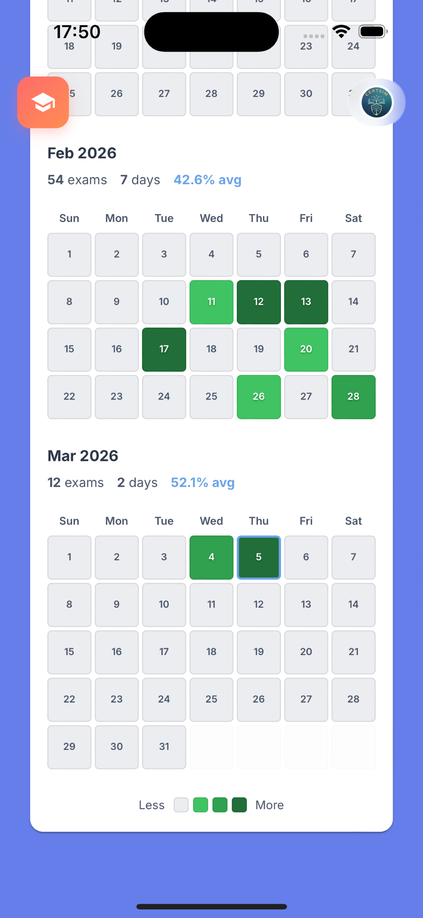Screen dimensions: 423x918
Task: Select highlighted March 5 day cell
Action: coord(259,557)
